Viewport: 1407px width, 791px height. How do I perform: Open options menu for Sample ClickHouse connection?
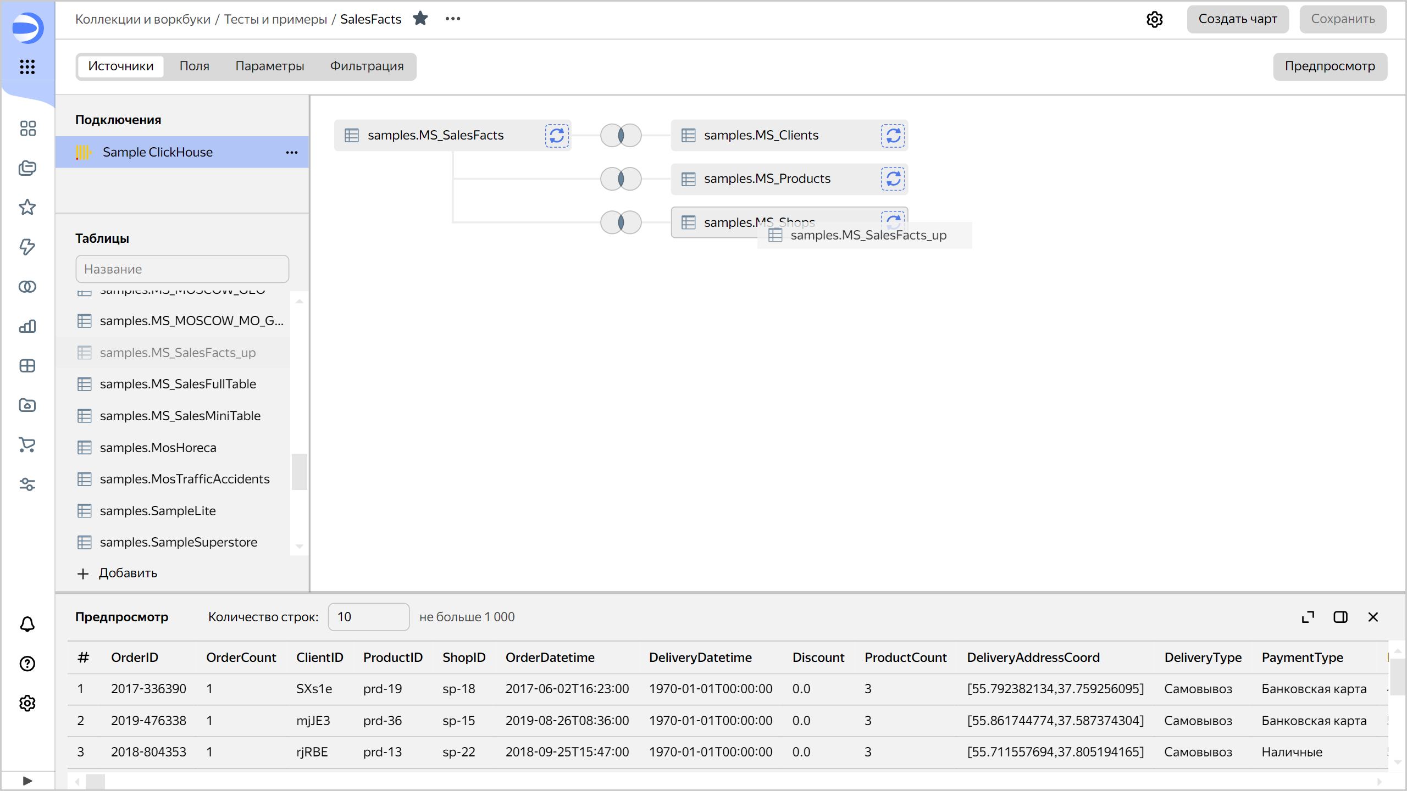pos(291,152)
